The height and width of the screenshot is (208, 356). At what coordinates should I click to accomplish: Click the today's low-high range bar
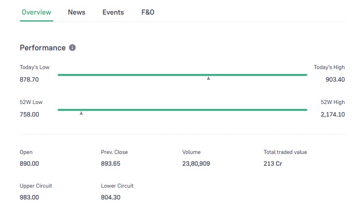tap(182, 75)
